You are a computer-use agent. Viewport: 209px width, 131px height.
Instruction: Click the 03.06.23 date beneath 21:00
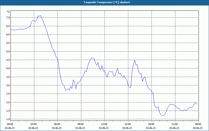(174, 128)
